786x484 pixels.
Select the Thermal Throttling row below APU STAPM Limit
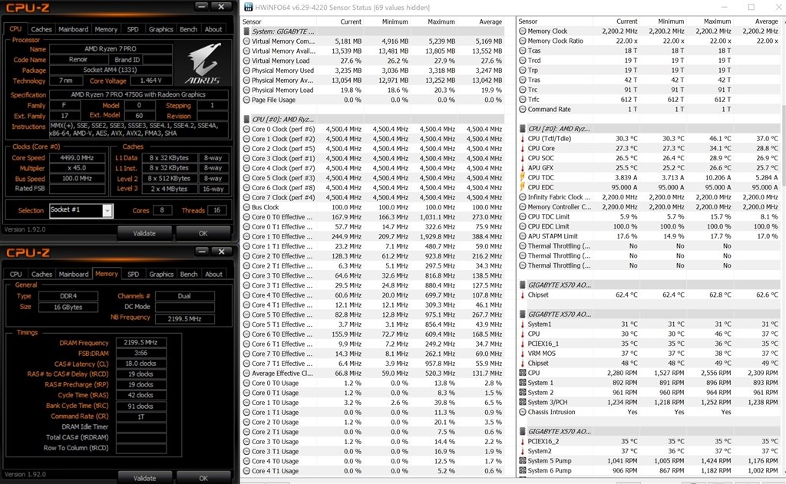[649, 246]
